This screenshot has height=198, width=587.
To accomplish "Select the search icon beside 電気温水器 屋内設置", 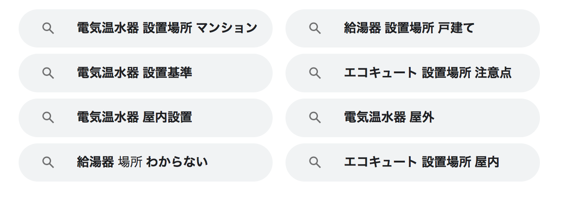I will (x=48, y=118).
